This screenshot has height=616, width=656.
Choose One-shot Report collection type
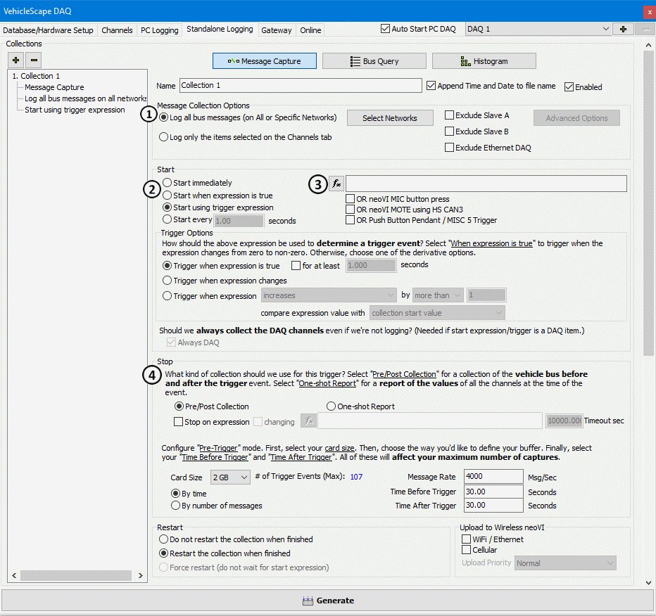point(332,406)
